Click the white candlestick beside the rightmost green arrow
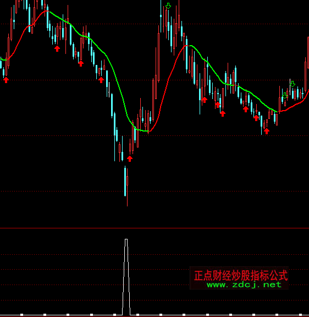Screen dimensions: 309x317 pos(290,87)
